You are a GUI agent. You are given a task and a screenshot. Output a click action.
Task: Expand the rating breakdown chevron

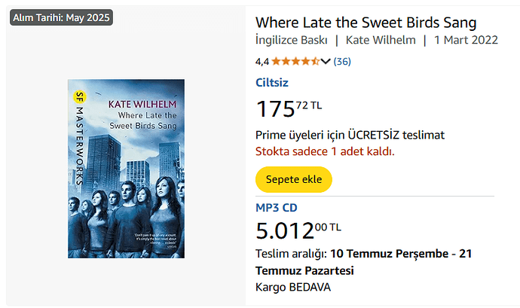click(x=326, y=61)
